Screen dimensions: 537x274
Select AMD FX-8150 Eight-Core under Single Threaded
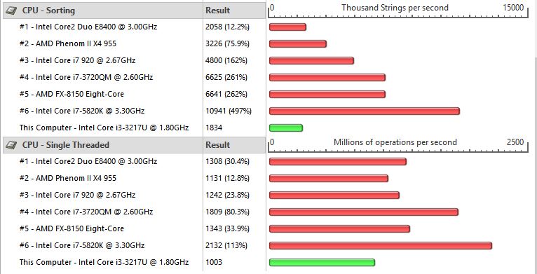(72, 228)
